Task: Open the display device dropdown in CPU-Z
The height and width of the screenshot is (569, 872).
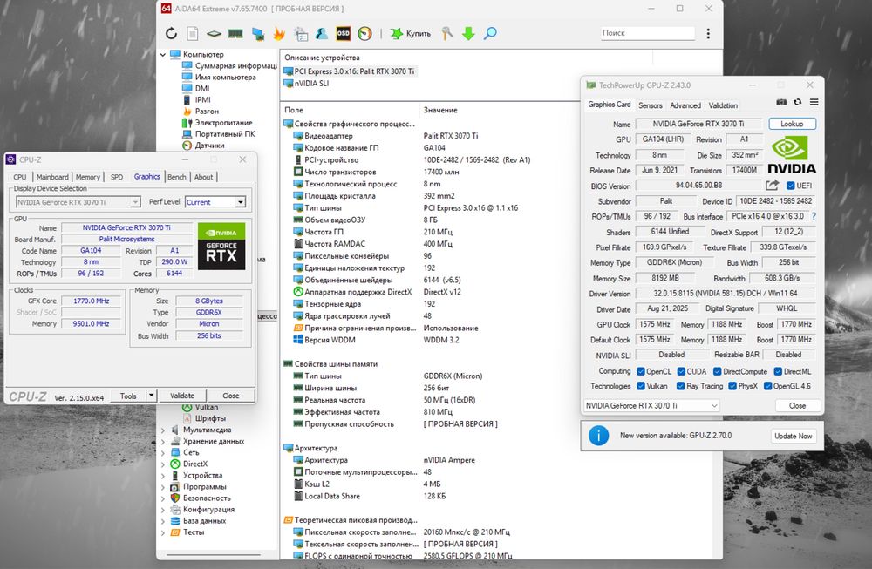Action: (x=78, y=202)
